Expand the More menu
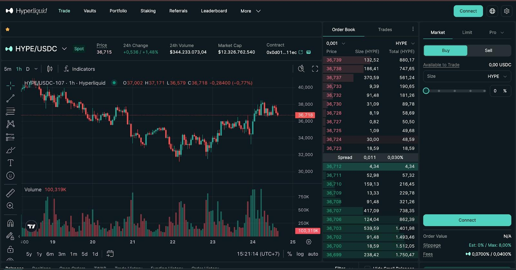Screen dimensions: 516x270 [250, 11]
